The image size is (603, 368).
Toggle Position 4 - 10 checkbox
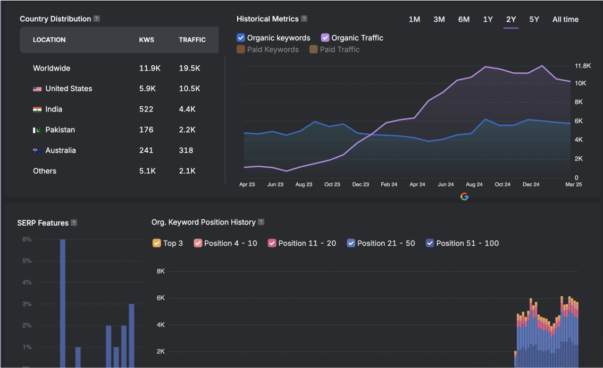(x=198, y=243)
